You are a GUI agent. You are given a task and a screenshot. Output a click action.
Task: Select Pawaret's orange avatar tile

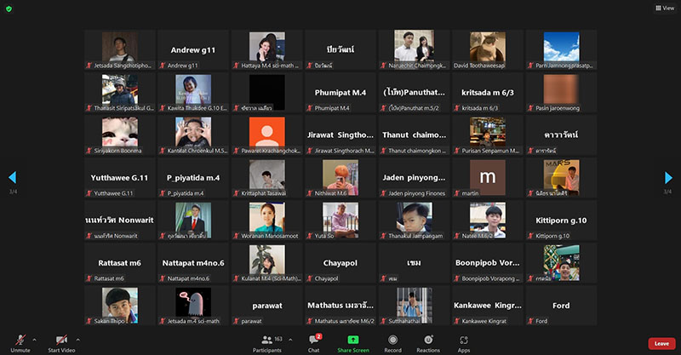(266, 135)
